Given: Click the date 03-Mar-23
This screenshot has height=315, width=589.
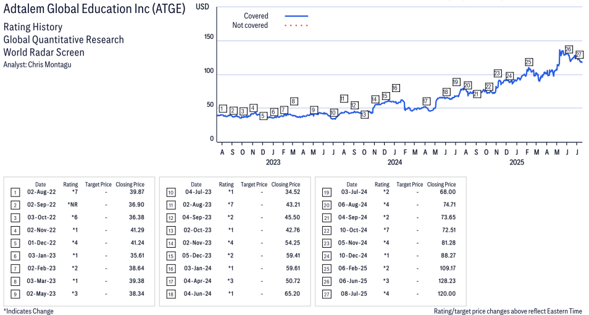Looking at the screenshot, I should (41, 281).
